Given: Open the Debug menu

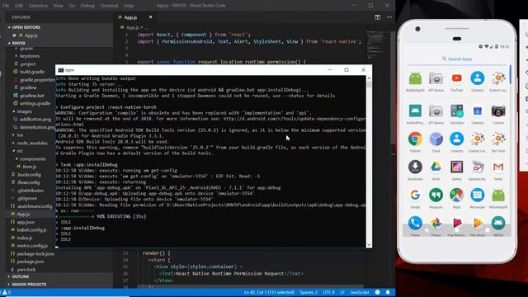Looking at the screenshot, I should click(87, 6).
